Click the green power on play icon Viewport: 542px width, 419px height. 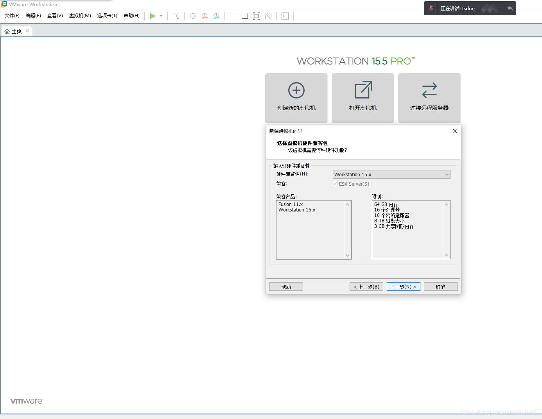[x=153, y=16]
